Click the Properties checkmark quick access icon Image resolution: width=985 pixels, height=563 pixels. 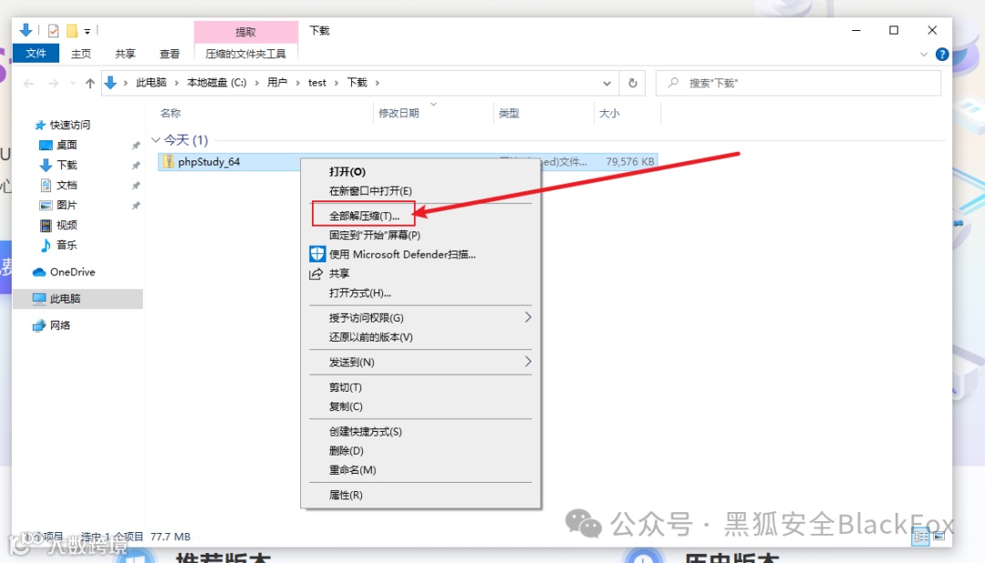[54, 30]
